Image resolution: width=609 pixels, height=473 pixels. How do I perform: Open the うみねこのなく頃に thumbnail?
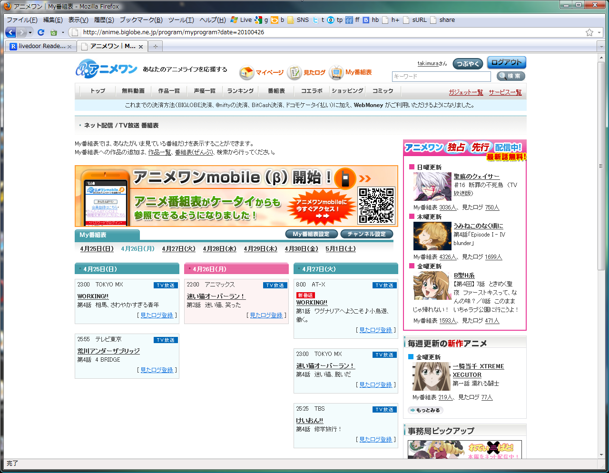point(432,236)
